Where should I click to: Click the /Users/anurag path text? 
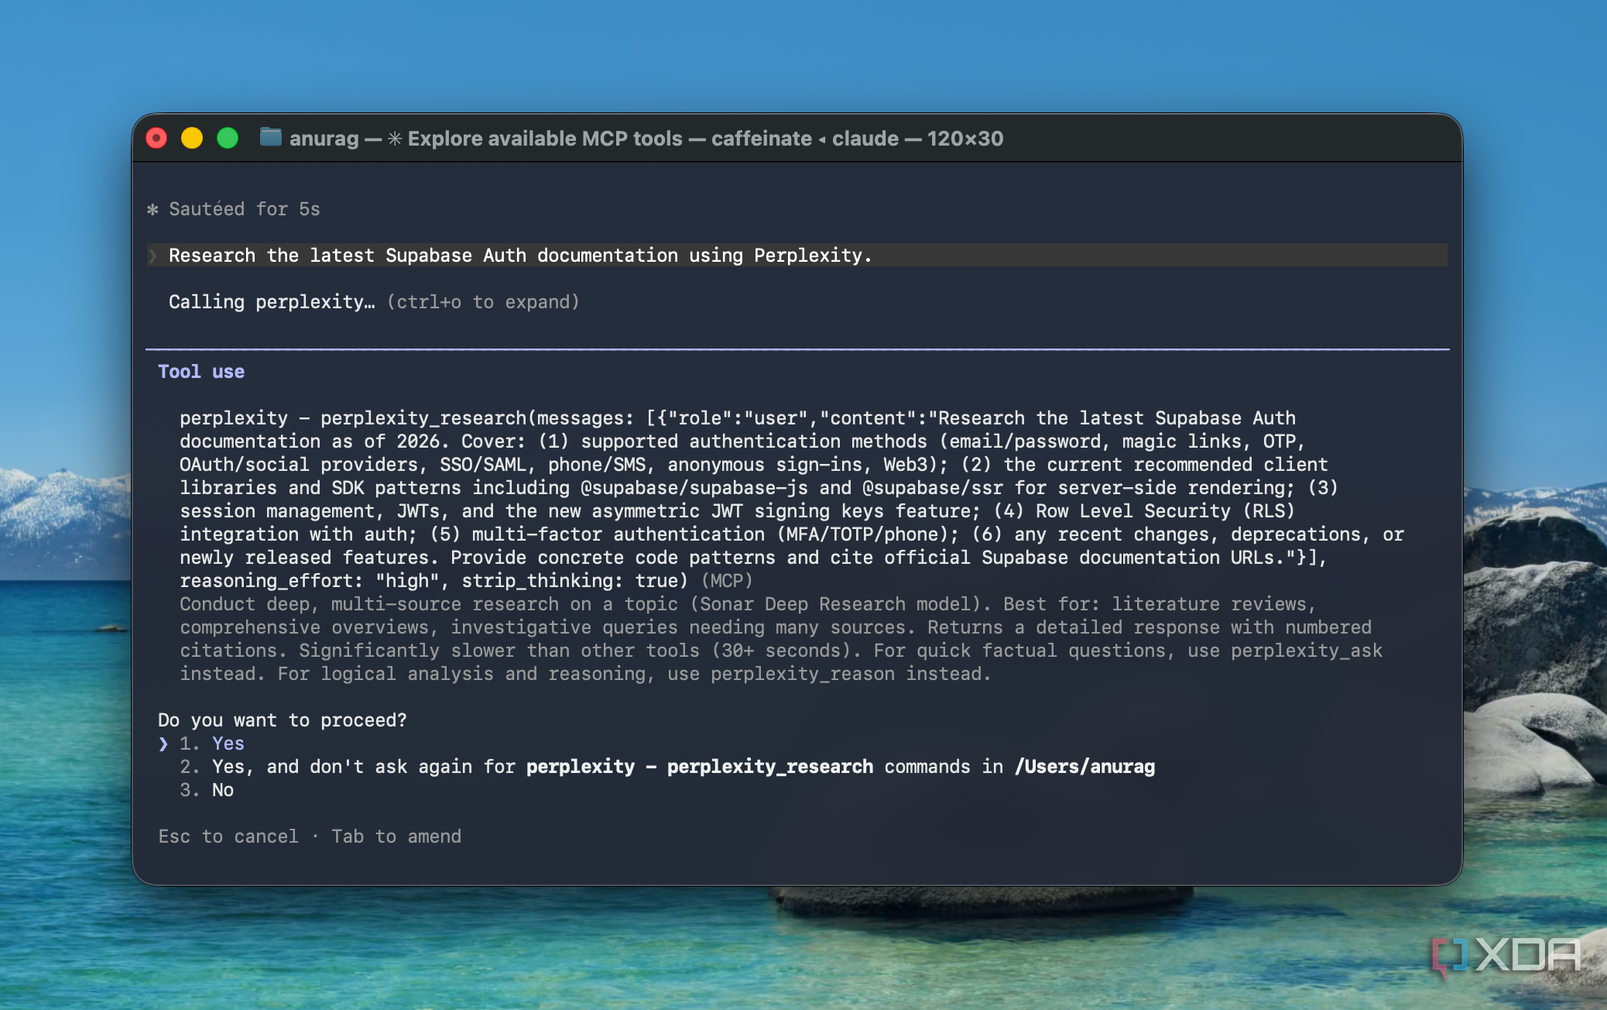(x=1084, y=767)
